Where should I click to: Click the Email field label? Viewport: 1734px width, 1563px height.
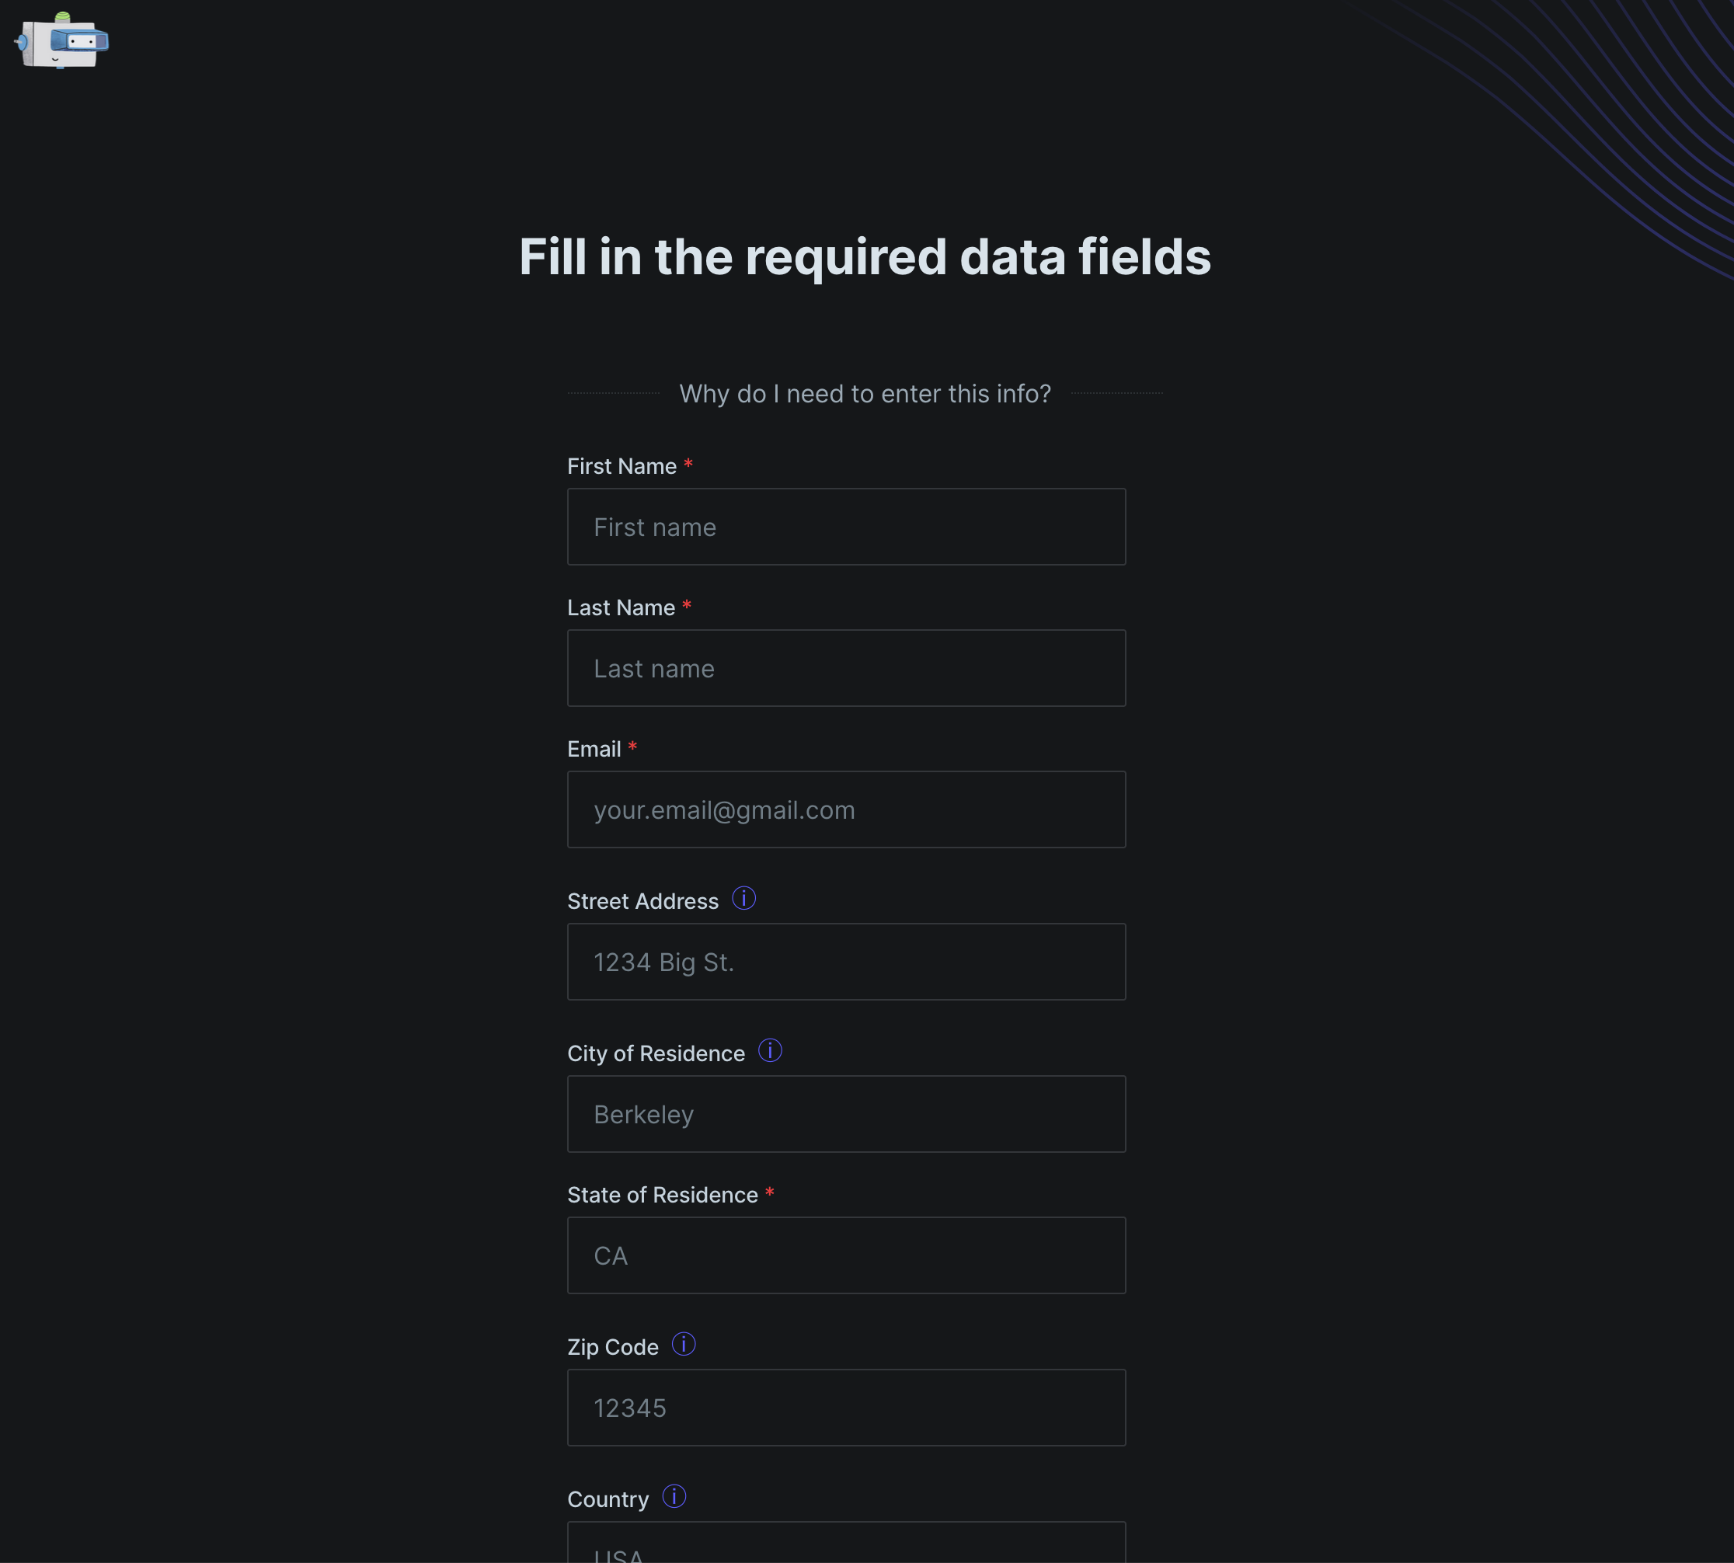pyautogui.click(x=594, y=749)
